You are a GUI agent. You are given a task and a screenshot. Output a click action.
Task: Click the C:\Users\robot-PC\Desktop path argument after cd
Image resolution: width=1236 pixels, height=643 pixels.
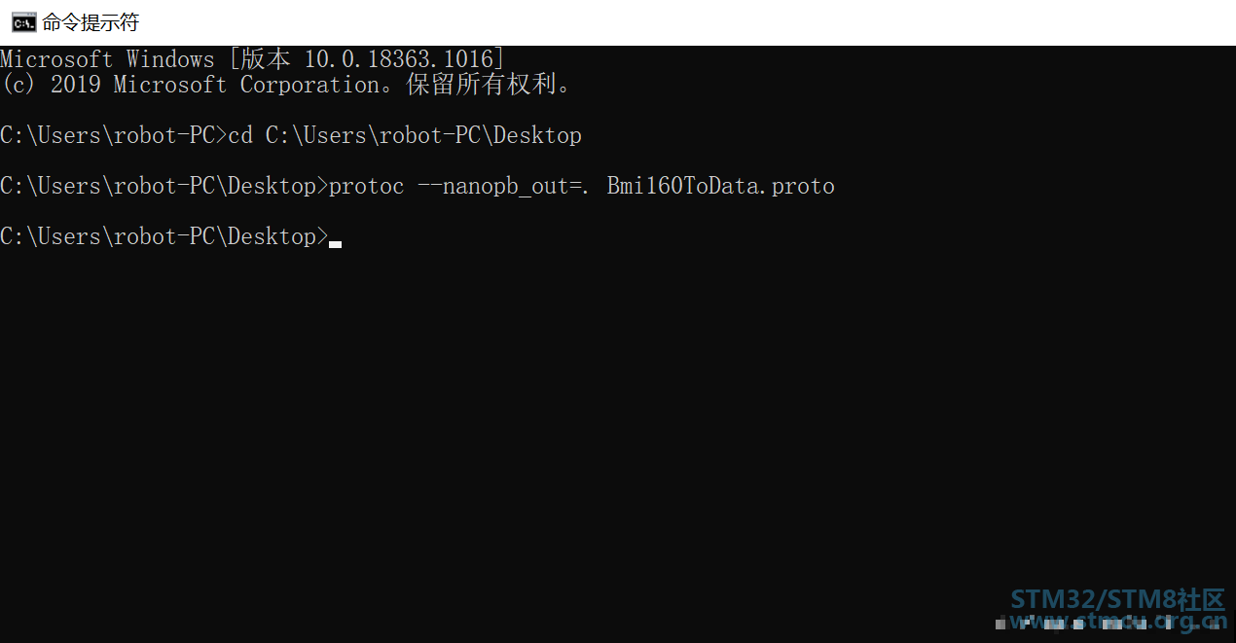point(423,135)
